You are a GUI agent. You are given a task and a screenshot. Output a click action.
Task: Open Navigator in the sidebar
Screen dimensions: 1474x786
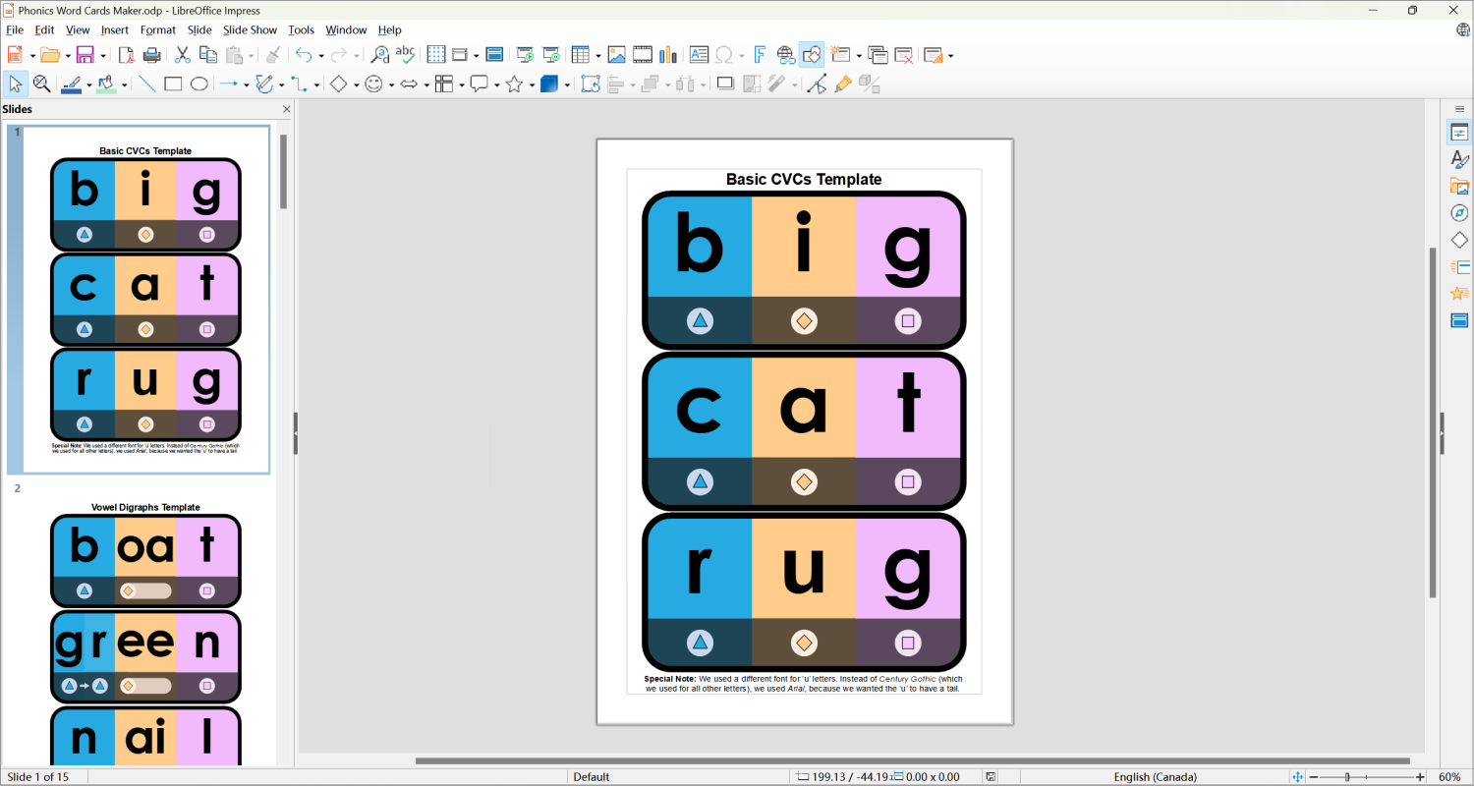1459,213
